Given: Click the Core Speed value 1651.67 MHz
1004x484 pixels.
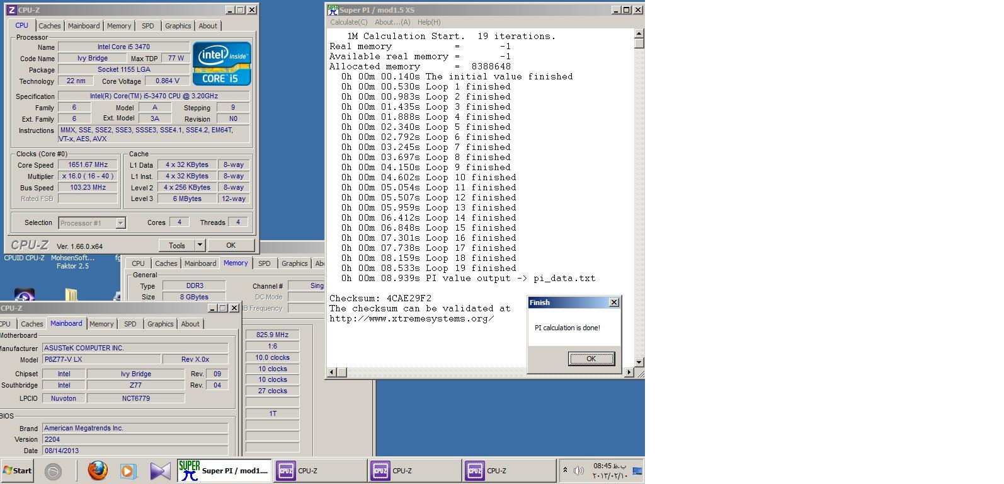Looking at the screenshot, I should tap(88, 164).
